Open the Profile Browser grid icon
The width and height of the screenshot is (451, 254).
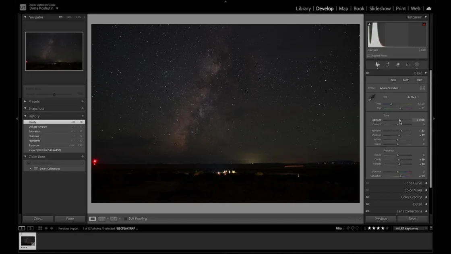(422, 88)
